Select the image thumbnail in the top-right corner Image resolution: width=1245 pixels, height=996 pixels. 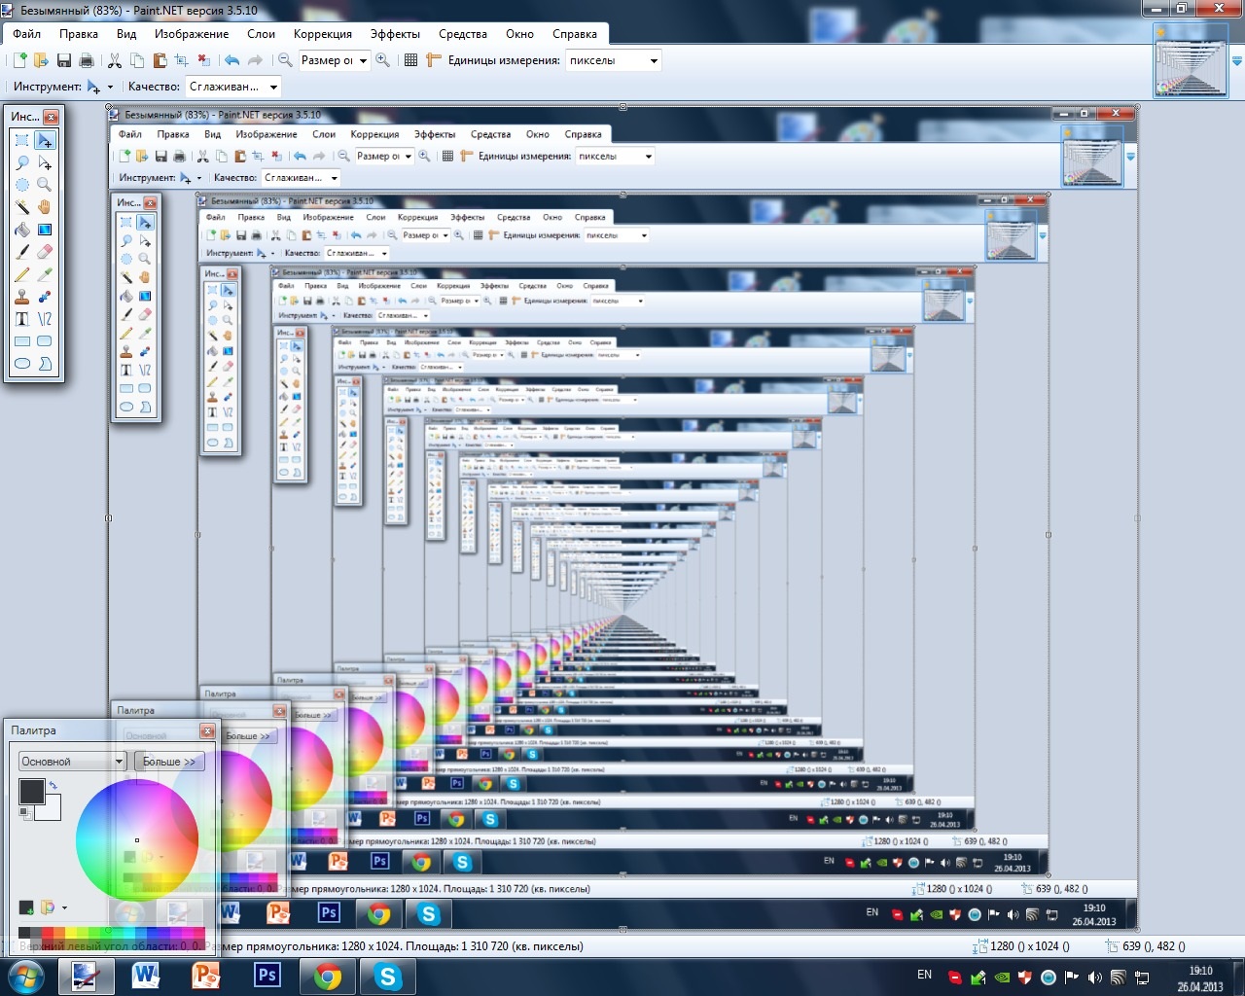point(1191,60)
